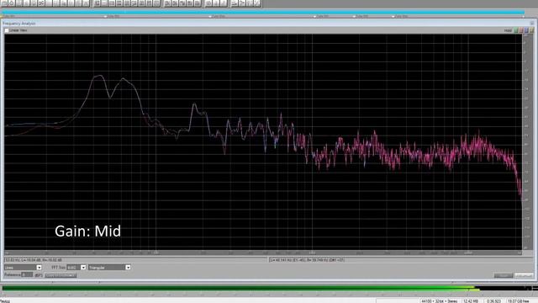Image resolution: width=538 pixels, height=303 pixels.
Task: Click the 0:36.923 duration status entry
Action: [493, 301]
